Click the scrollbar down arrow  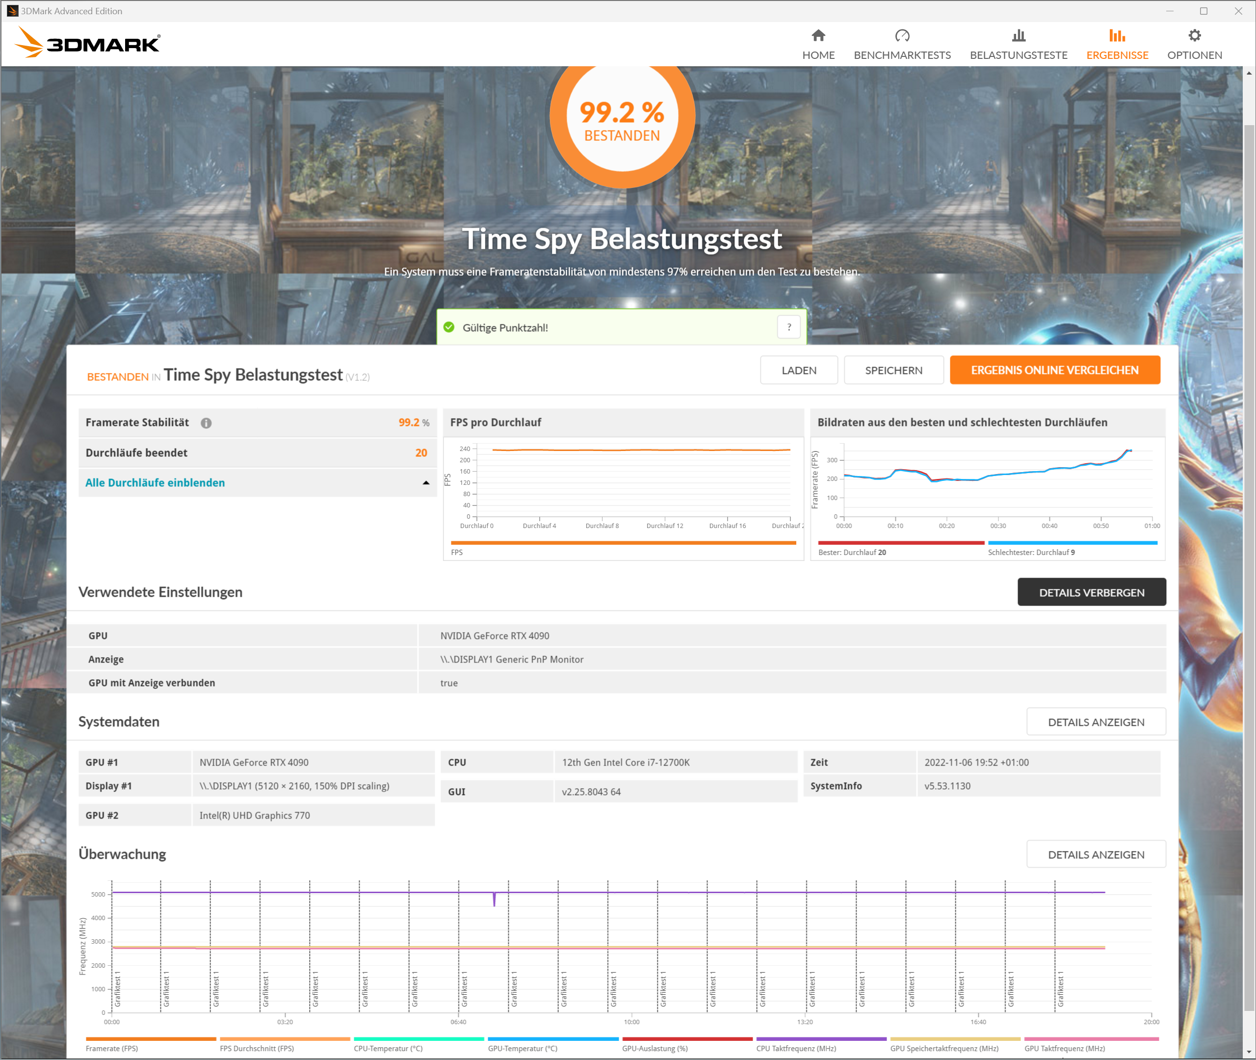click(x=1250, y=1053)
